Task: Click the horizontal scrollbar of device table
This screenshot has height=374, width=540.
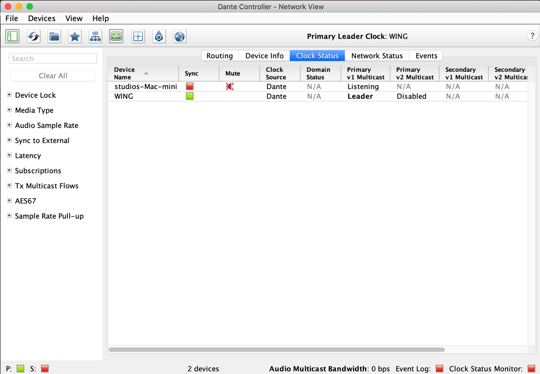Action: 276,350
